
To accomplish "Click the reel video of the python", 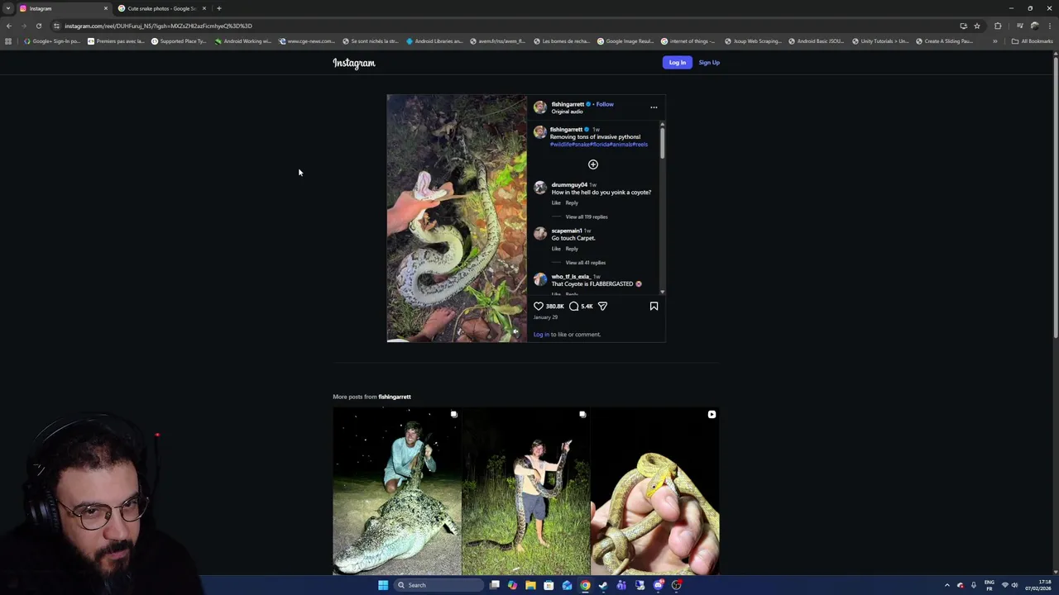I will tap(457, 218).
